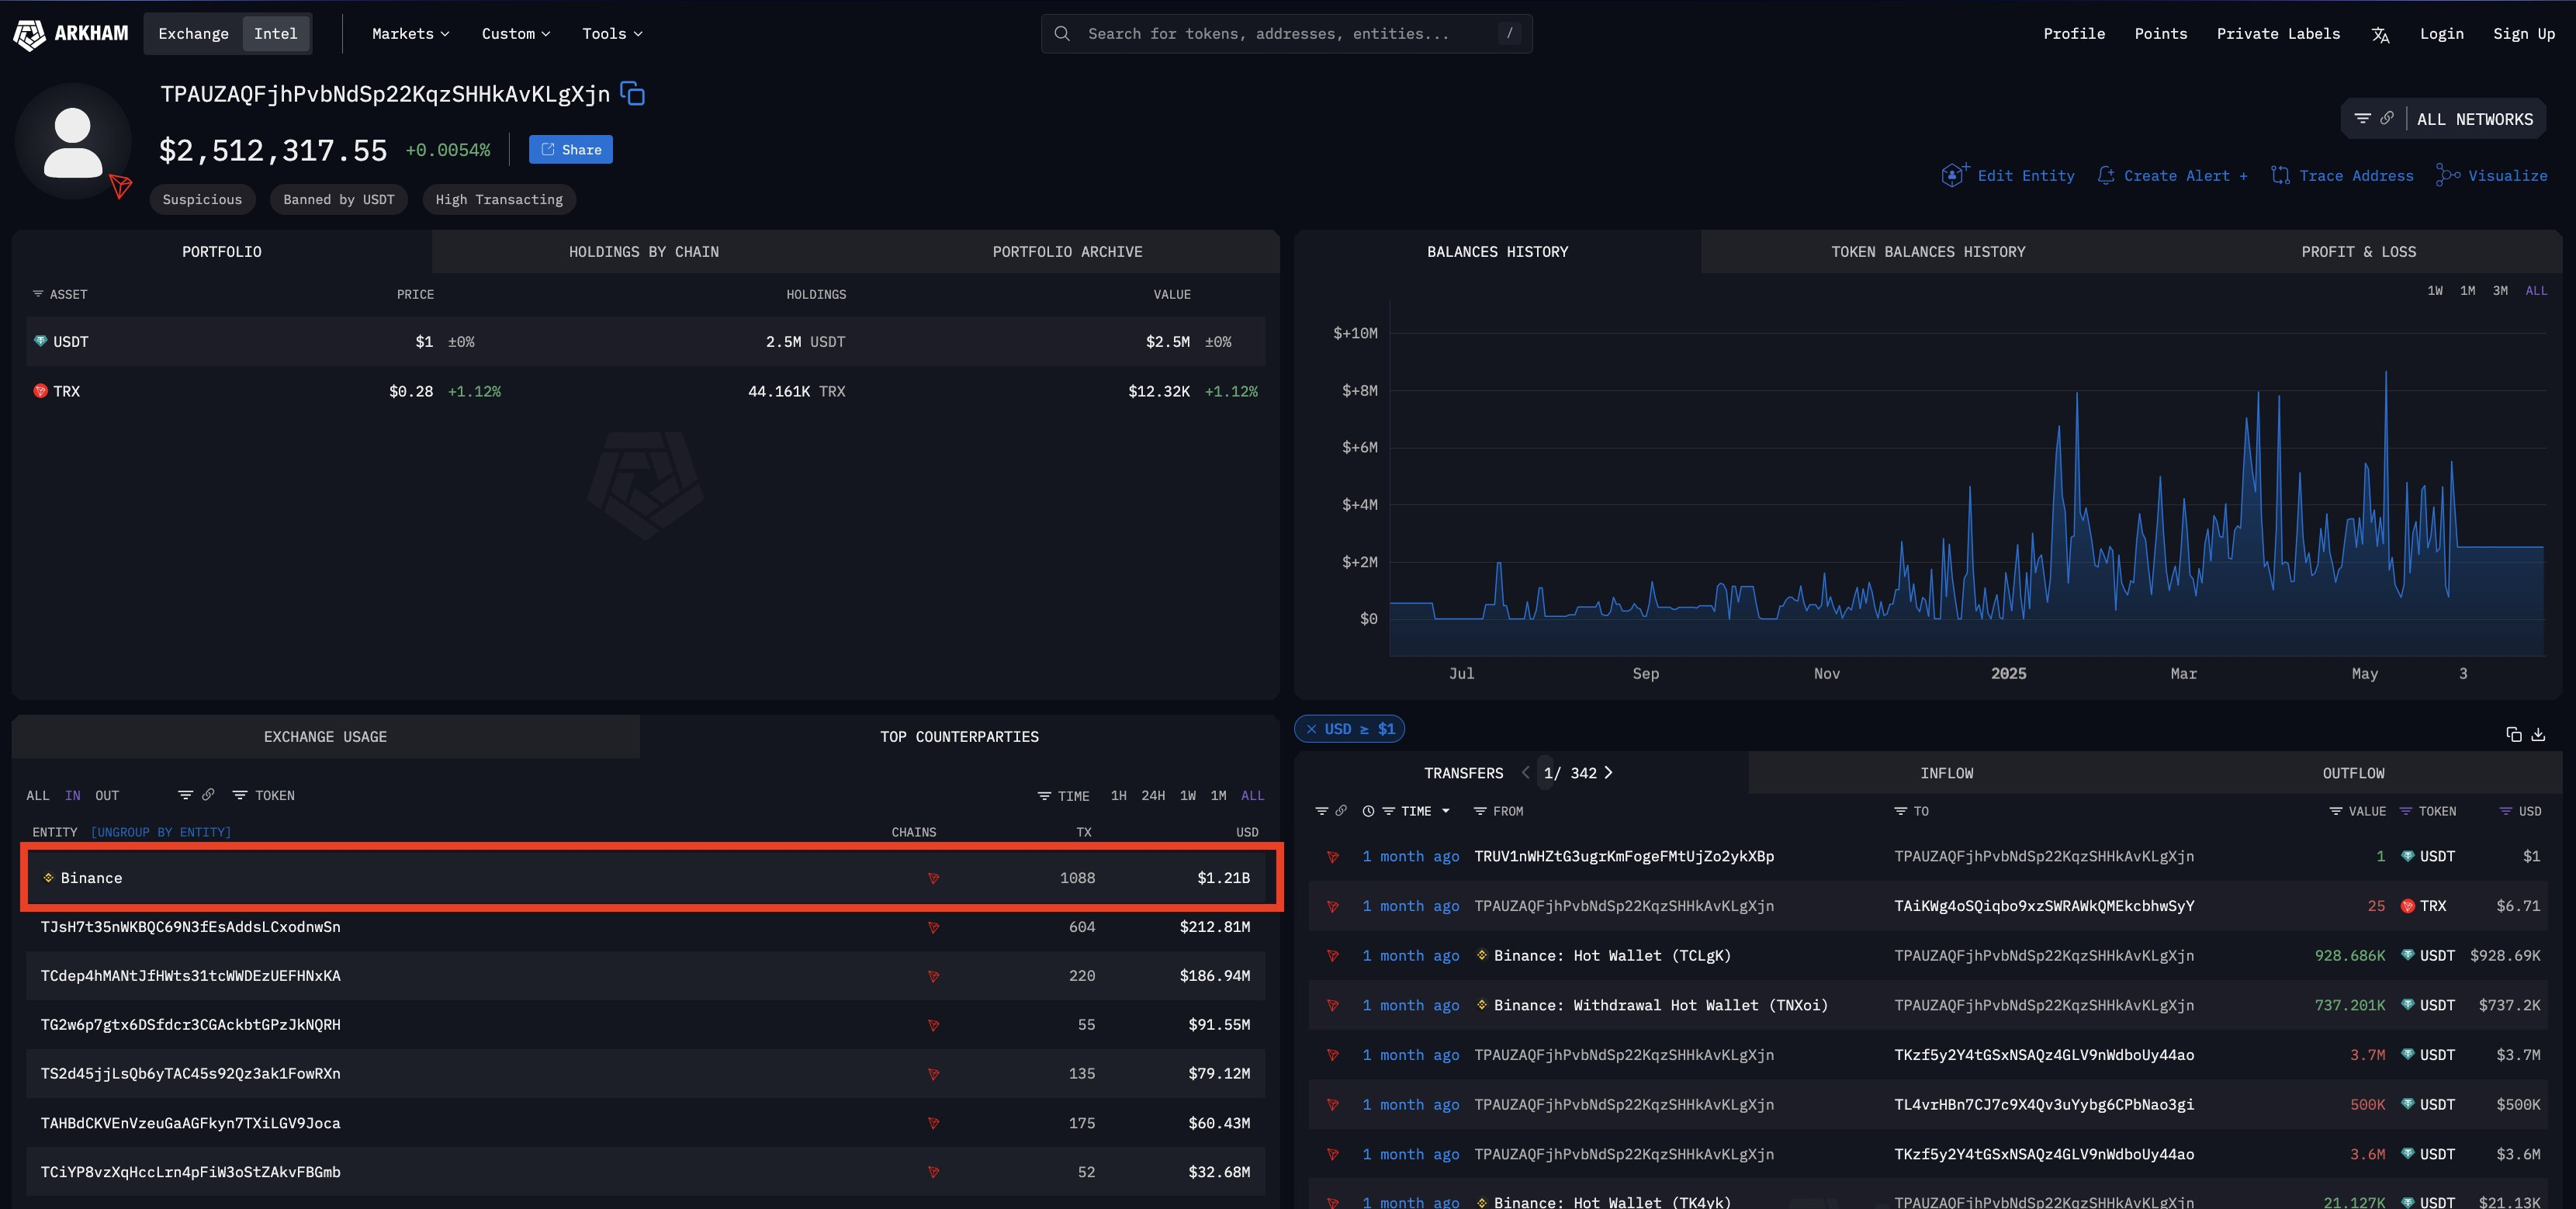Expand the Custom menu
Viewport: 2576px width, 1209px height.
coord(516,34)
